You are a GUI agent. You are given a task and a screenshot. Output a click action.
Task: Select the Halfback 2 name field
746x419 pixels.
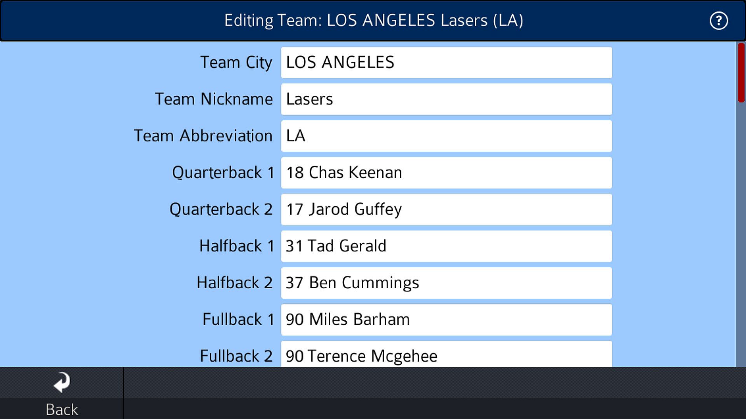[x=446, y=283]
